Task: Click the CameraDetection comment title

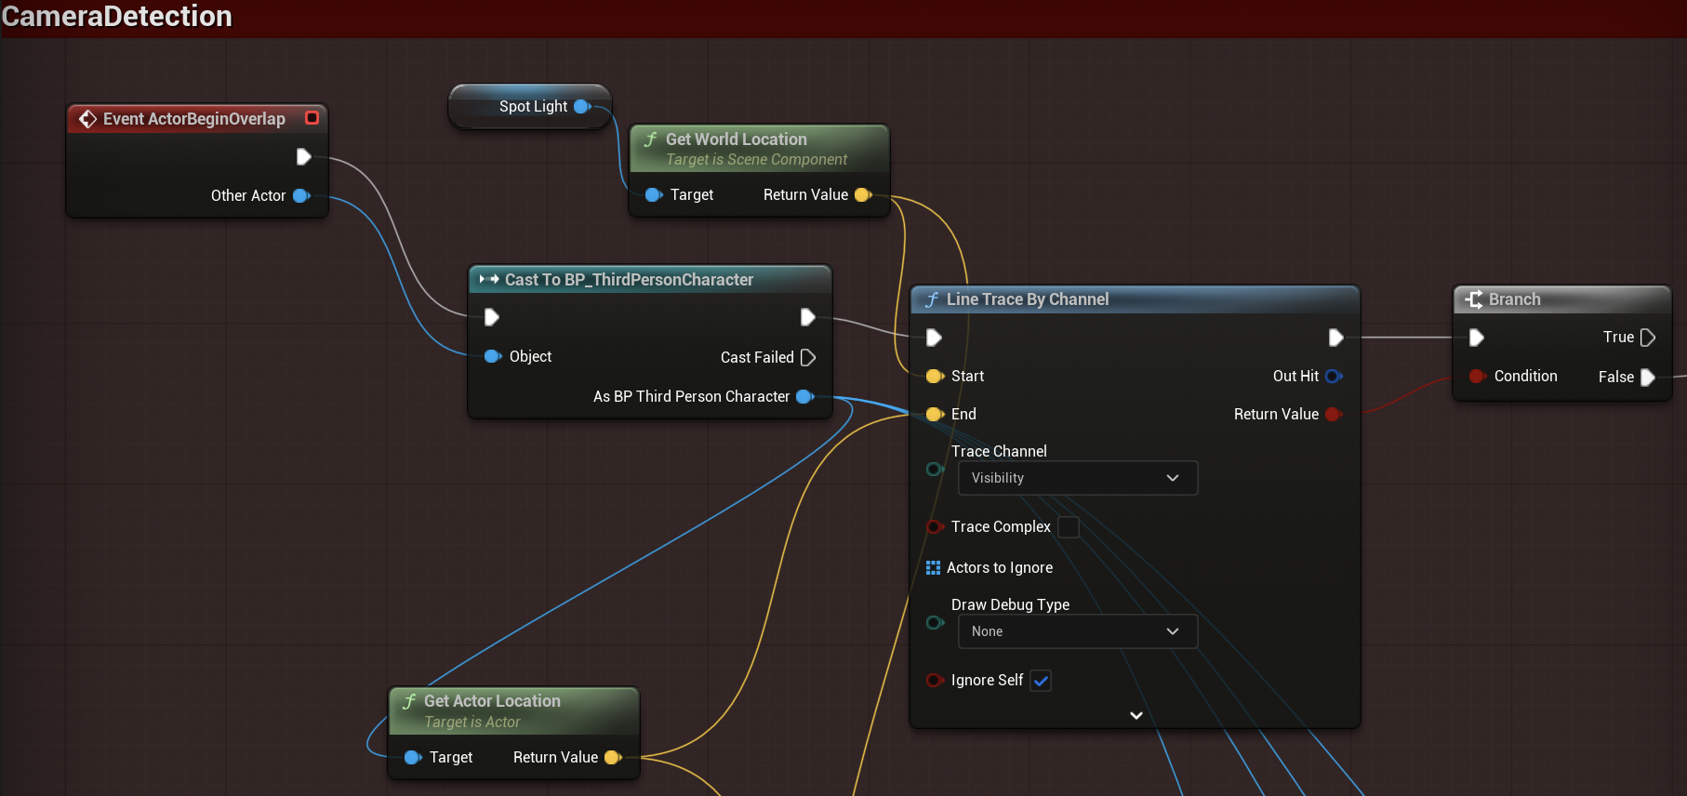Action: 117,16
